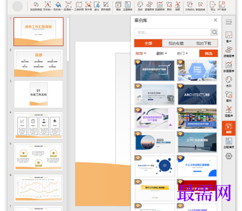Open the data chart icon in right sidebar

pyautogui.click(x=229, y=64)
